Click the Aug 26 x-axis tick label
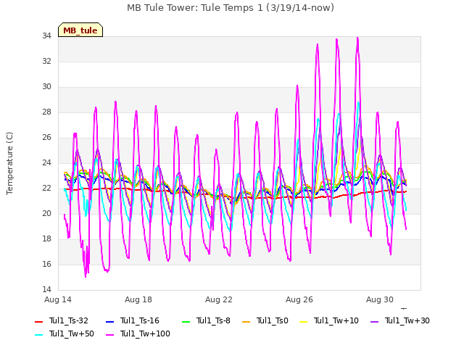This screenshot has height=348, width=464. pyautogui.click(x=299, y=299)
